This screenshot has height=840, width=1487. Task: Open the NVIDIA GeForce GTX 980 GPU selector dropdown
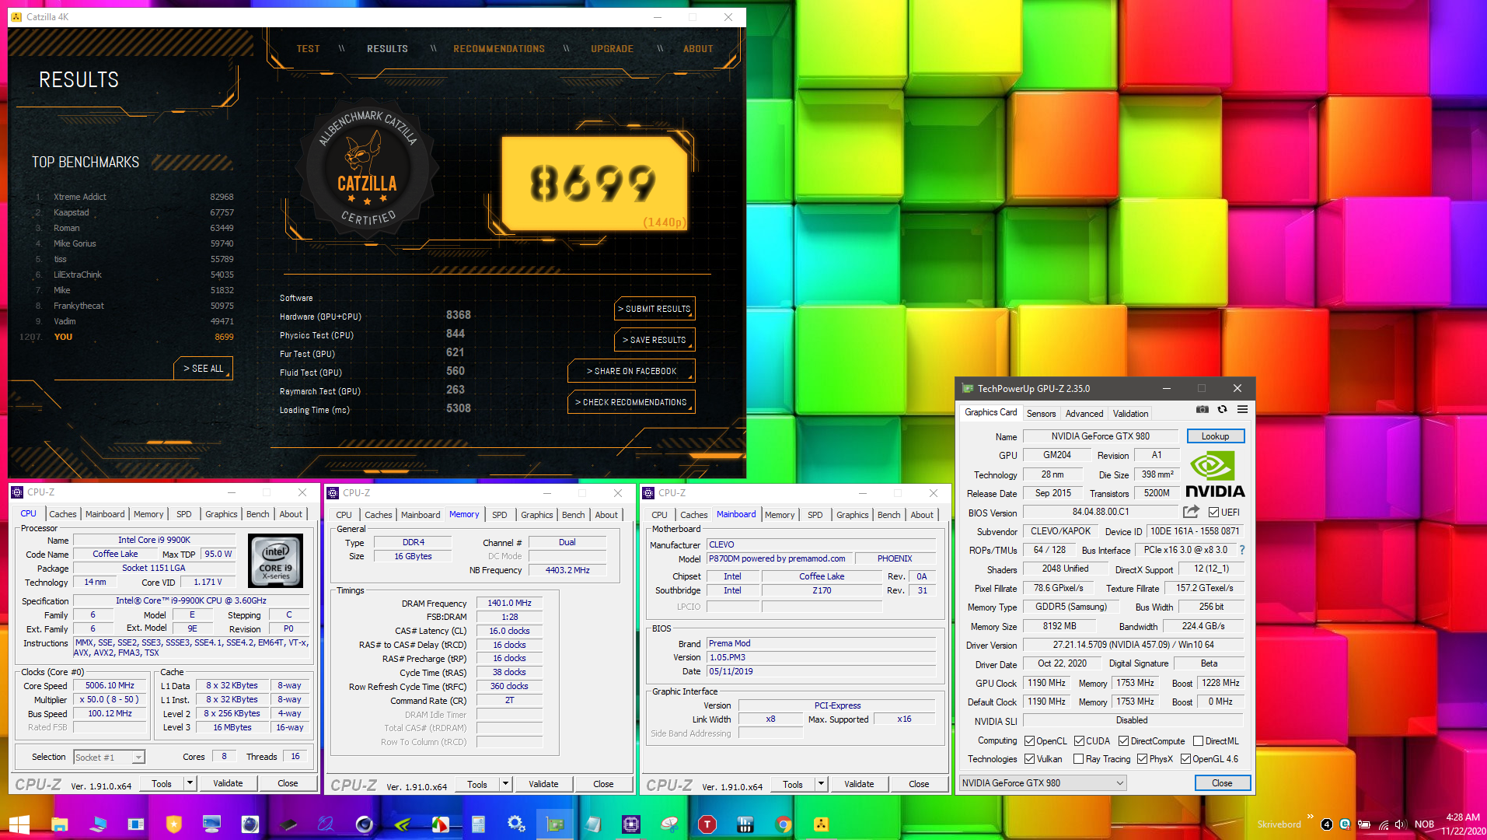(x=1042, y=783)
